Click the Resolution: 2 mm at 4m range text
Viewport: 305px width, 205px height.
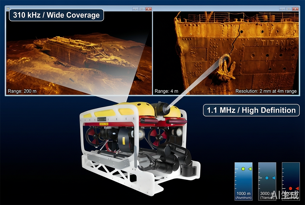[266, 91]
